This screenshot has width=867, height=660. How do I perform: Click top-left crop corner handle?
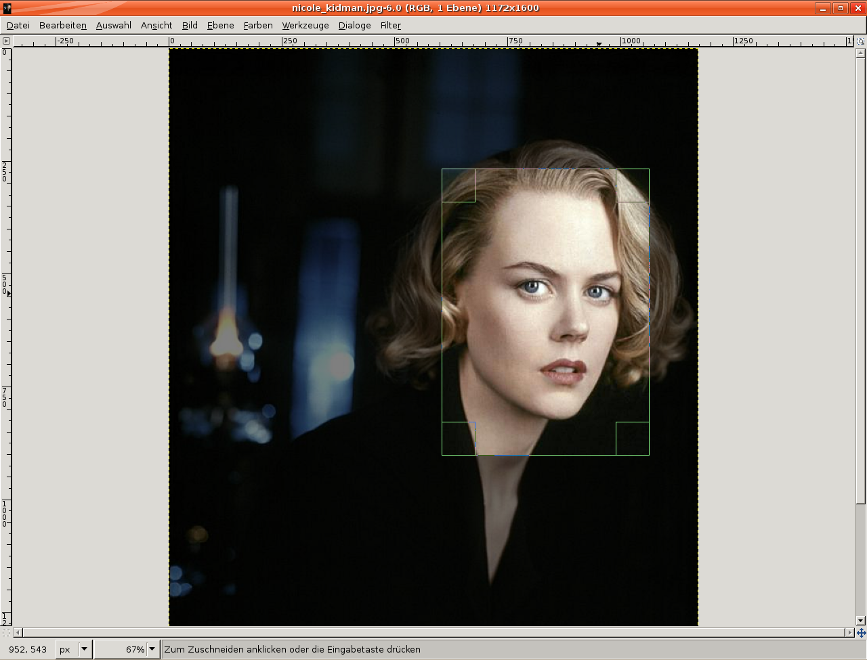[x=459, y=185]
